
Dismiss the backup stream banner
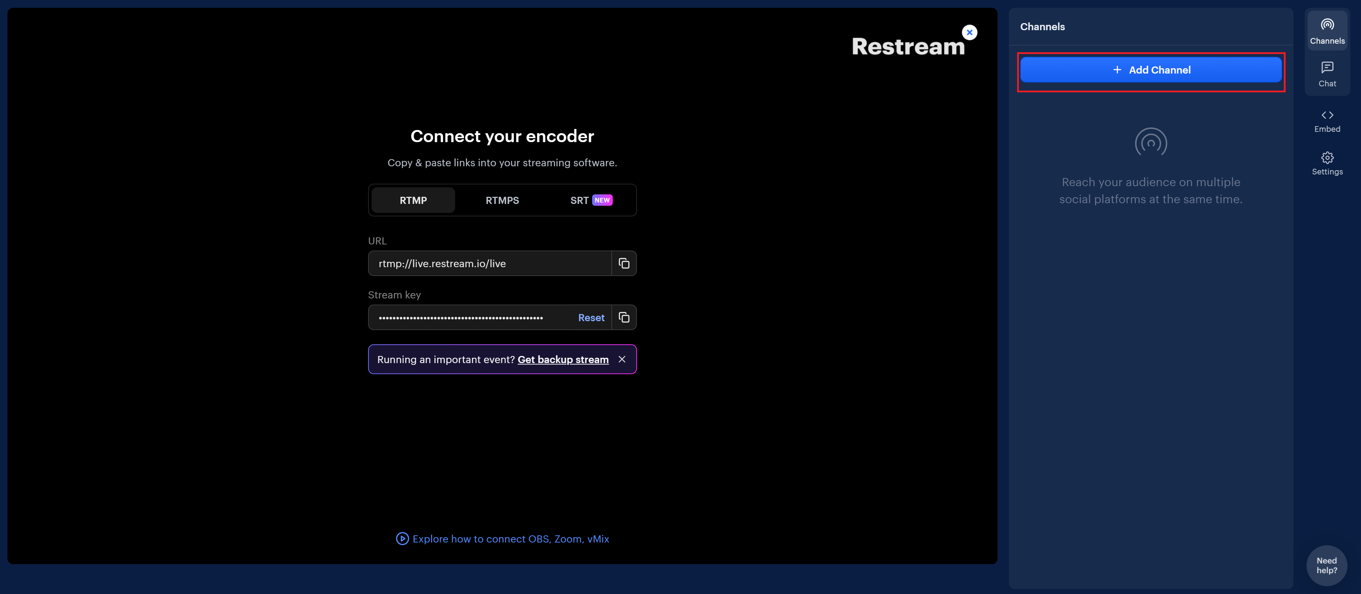622,360
